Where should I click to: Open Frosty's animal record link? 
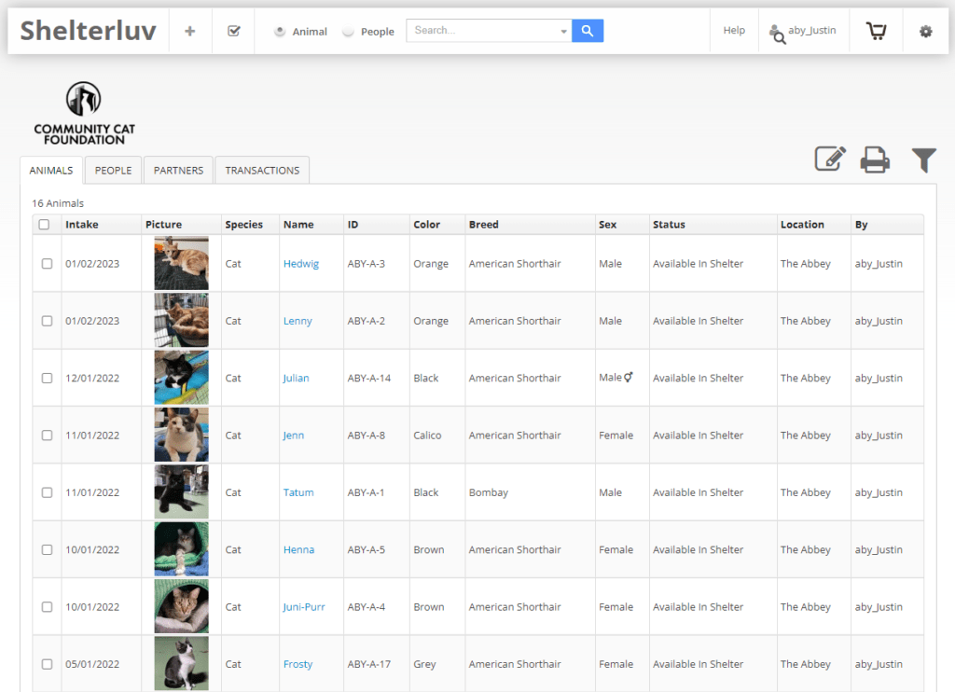[298, 665]
